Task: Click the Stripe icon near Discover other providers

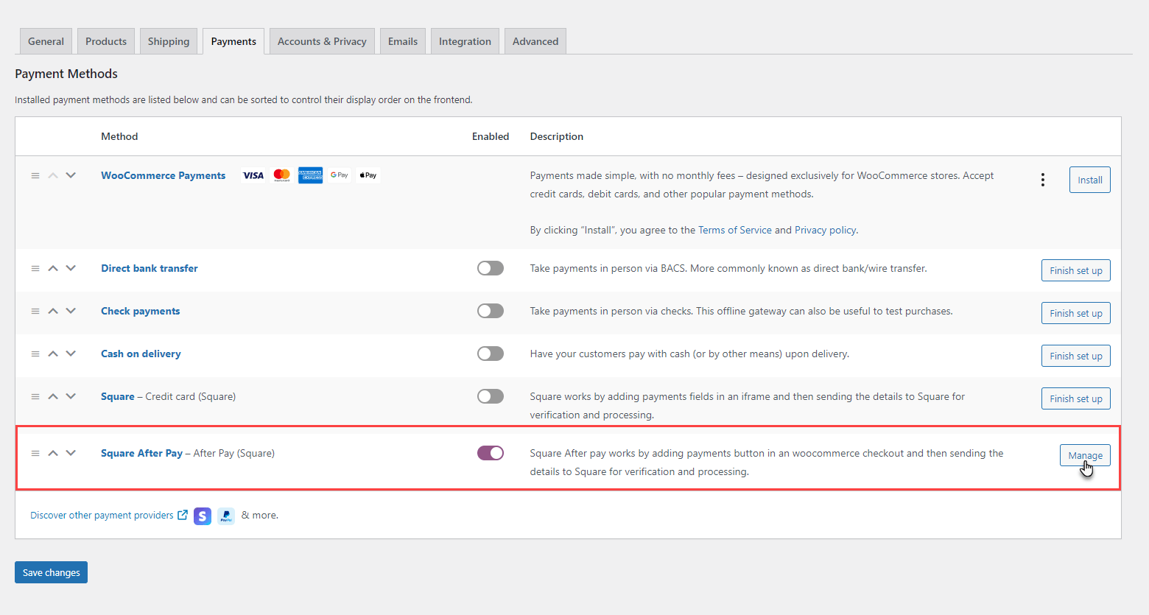Action: tap(202, 516)
